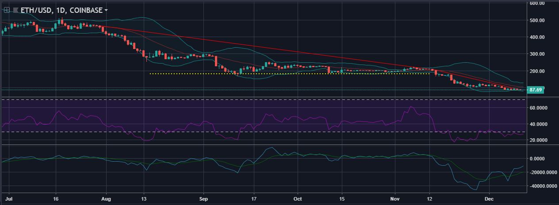Click the square plus icon beside the chart title
This screenshot has width=559, height=205.
pyautogui.click(x=7, y=9)
